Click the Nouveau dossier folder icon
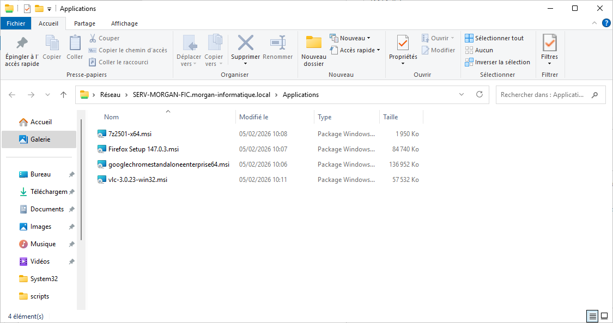This screenshot has width=613, height=323. click(313, 43)
